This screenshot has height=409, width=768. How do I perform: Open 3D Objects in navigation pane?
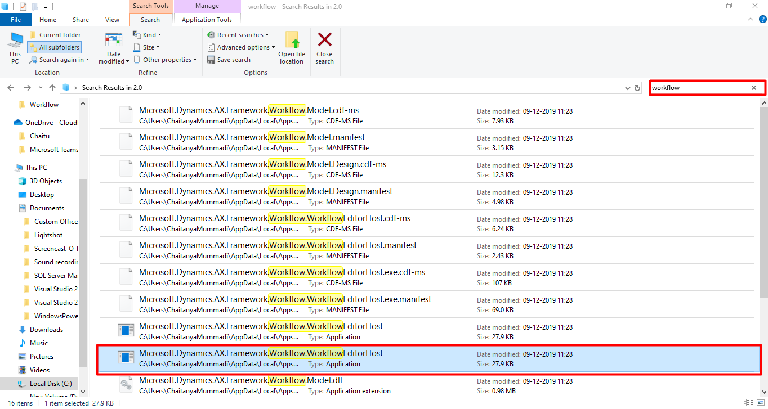coord(46,181)
